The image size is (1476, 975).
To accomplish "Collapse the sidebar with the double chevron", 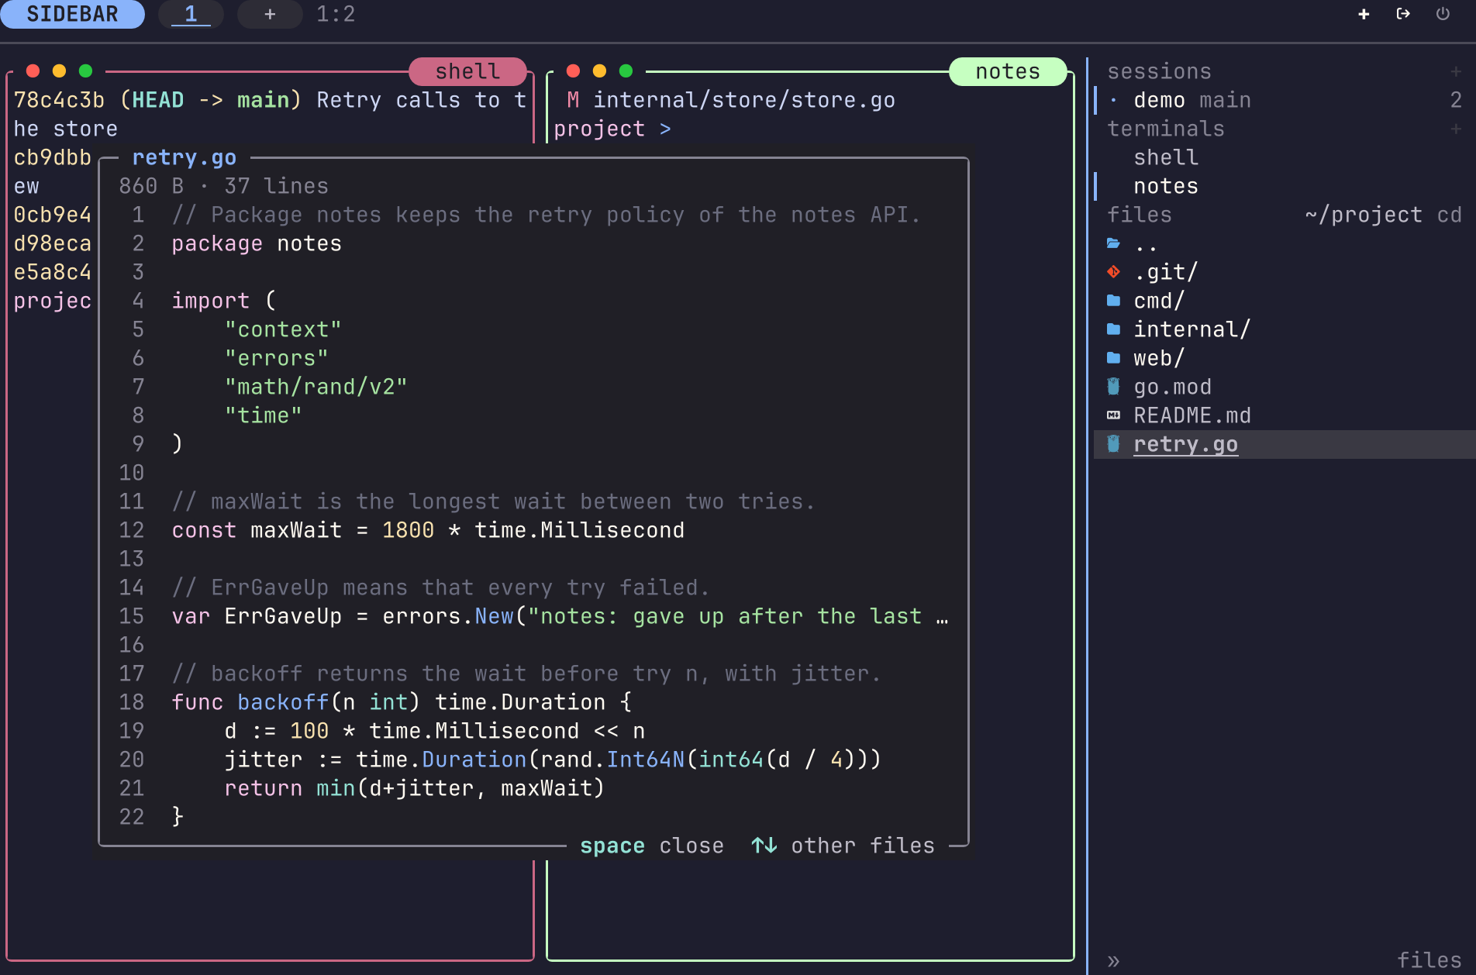I will (1113, 961).
